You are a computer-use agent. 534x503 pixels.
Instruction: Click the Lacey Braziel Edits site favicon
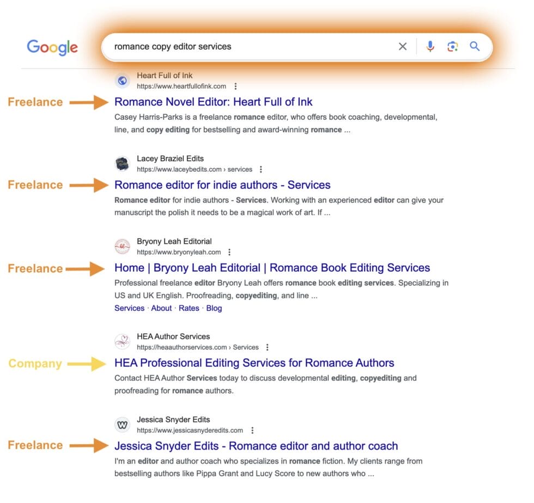click(x=122, y=163)
